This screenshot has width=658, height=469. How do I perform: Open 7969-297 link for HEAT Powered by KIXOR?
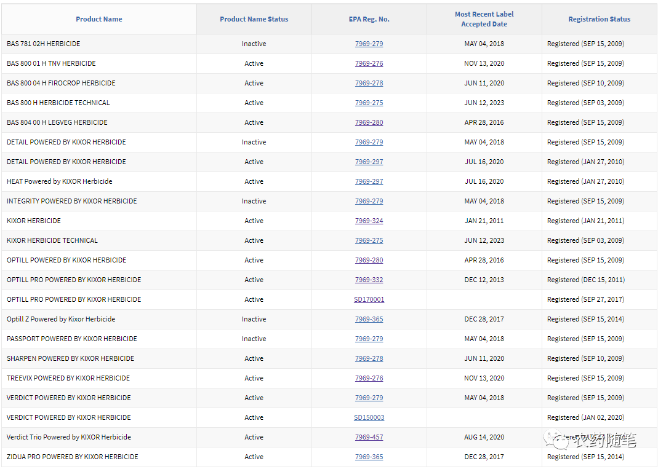(x=369, y=181)
